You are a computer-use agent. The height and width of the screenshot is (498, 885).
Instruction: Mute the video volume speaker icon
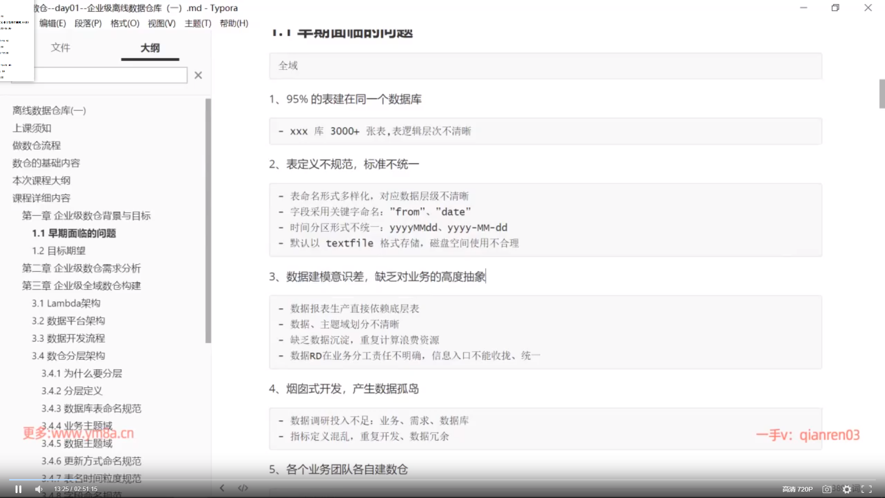[39, 489]
